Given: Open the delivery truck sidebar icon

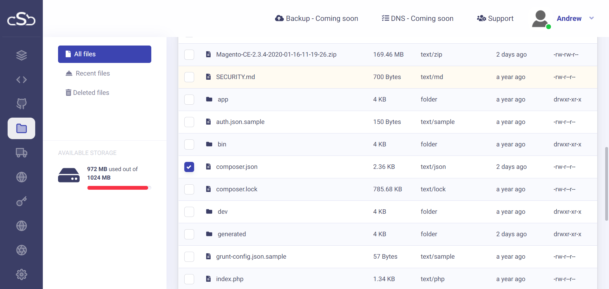Looking at the screenshot, I should click(21, 153).
